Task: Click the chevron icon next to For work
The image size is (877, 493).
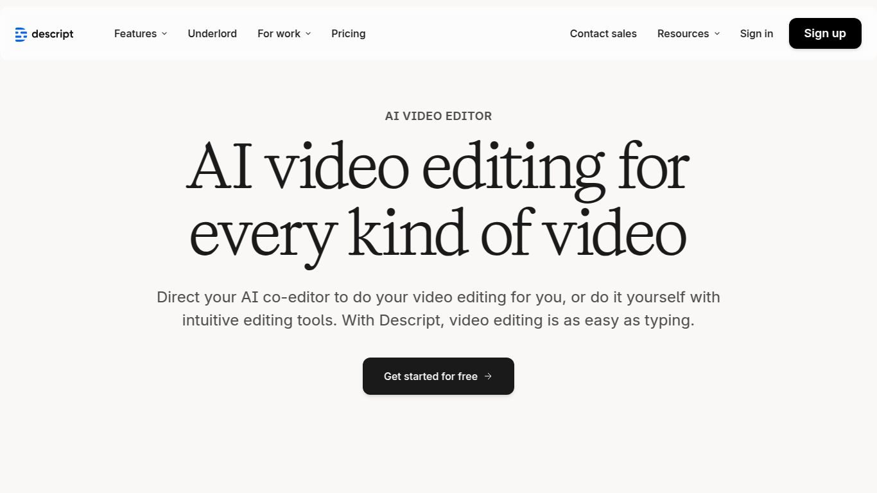Action: point(308,34)
